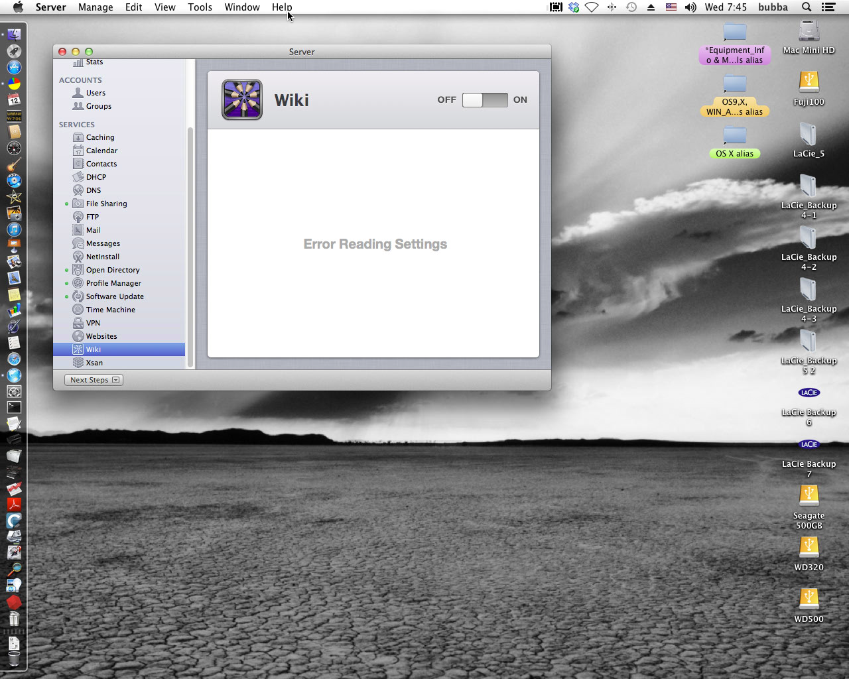The width and height of the screenshot is (849, 679).
Task: Open the Window menu
Action: pos(242,7)
